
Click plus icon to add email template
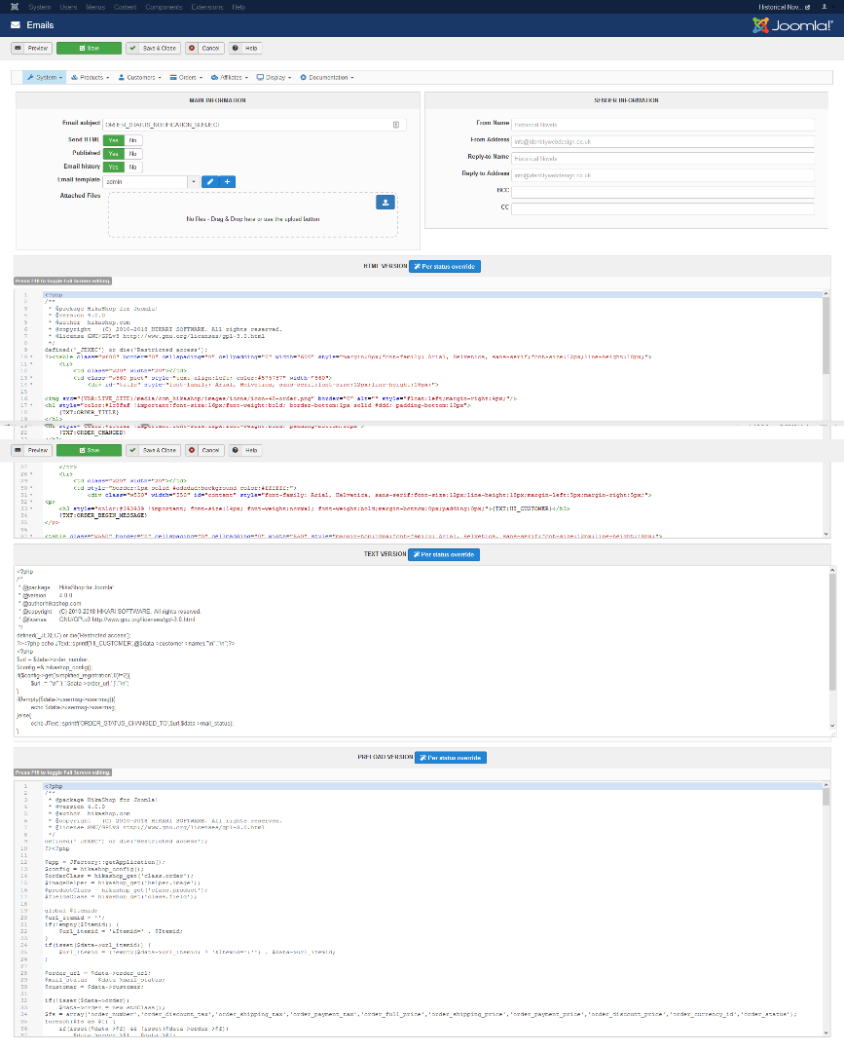tap(227, 182)
